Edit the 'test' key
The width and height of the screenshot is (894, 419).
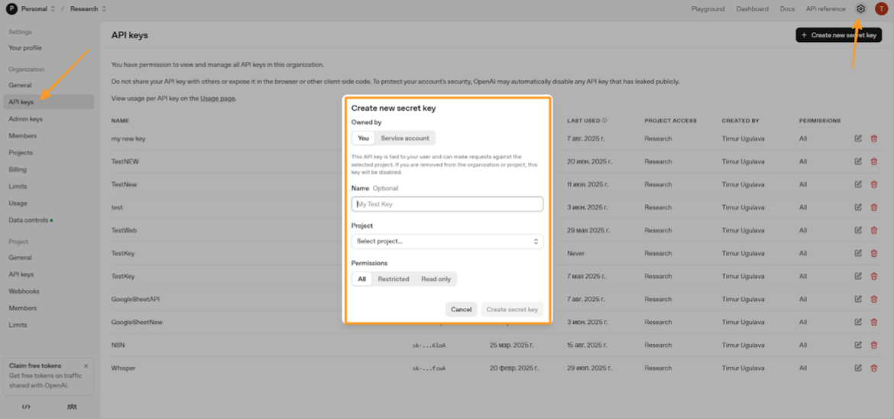[858, 207]
